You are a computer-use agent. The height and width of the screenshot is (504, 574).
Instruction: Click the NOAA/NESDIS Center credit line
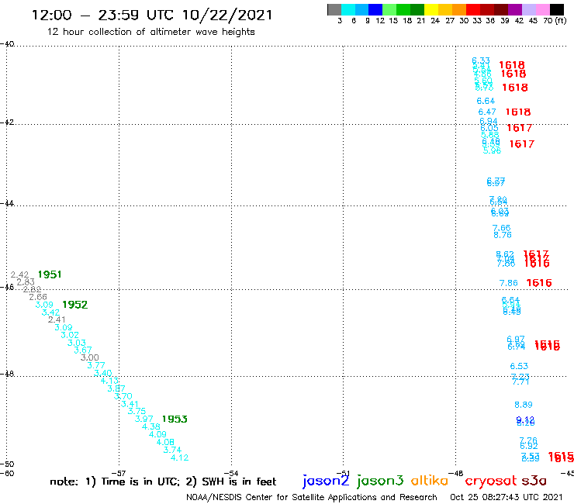(x=312, y=498)
